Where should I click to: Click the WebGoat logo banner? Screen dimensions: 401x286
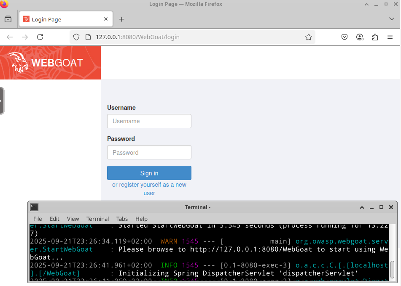pos(50,63)
